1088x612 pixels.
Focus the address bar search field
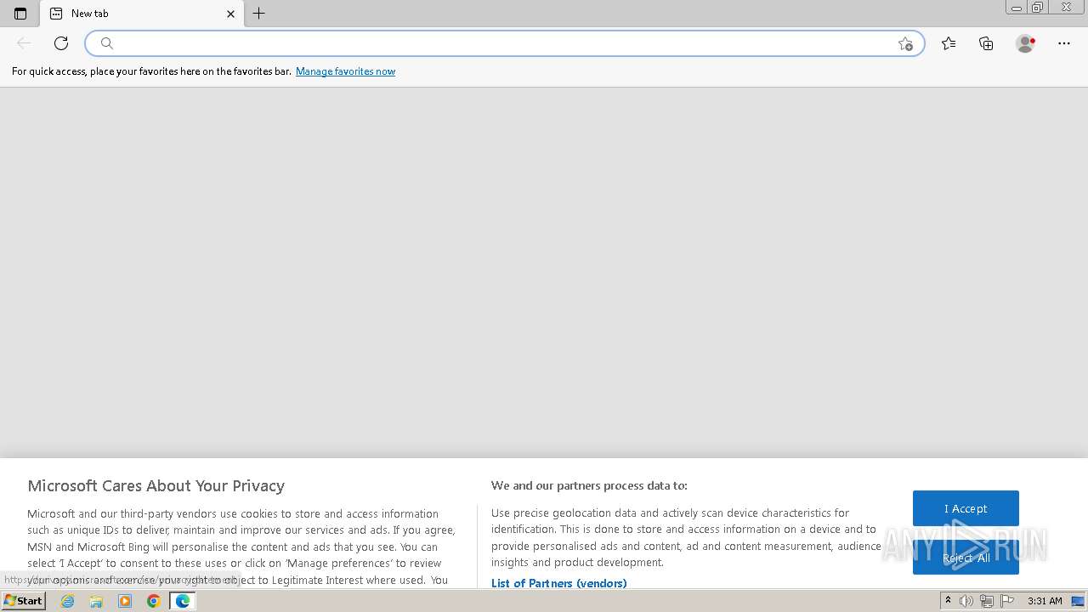(x=505, y=43)
